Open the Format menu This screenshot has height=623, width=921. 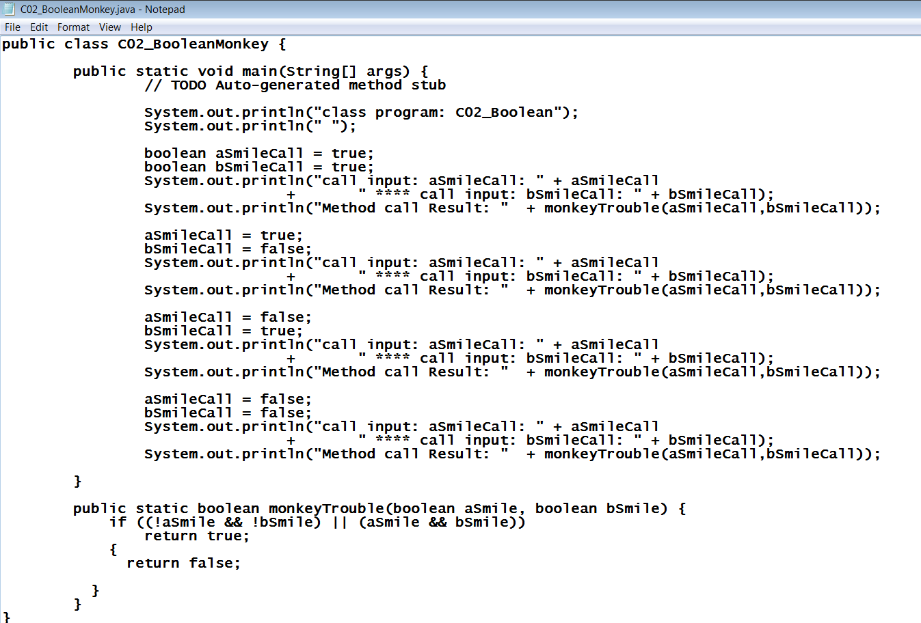click(73, 27)
